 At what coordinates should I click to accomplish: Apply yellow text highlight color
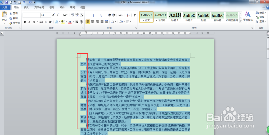pos(63,22)
